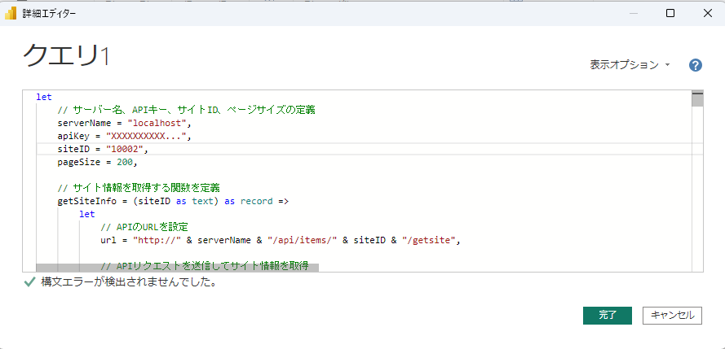The image size is (725, 349).
Task: Click the comment // APIリクエストを送信してサイト情報を取得
Action: 205,266
